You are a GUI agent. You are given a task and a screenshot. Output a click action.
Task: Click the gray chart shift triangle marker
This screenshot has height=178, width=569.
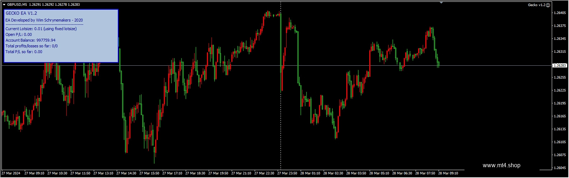(441, 3)
